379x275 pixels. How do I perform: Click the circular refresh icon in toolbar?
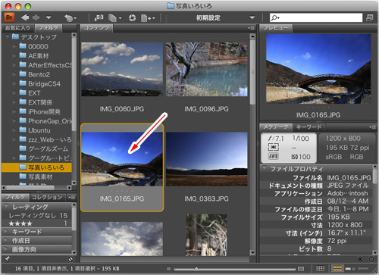point(132,18)
